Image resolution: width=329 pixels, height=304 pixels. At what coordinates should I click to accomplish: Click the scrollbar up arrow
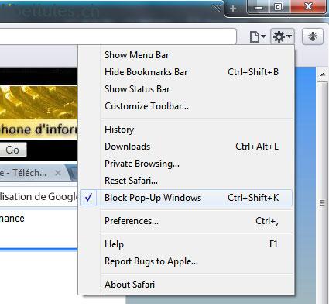click(323, 74)
